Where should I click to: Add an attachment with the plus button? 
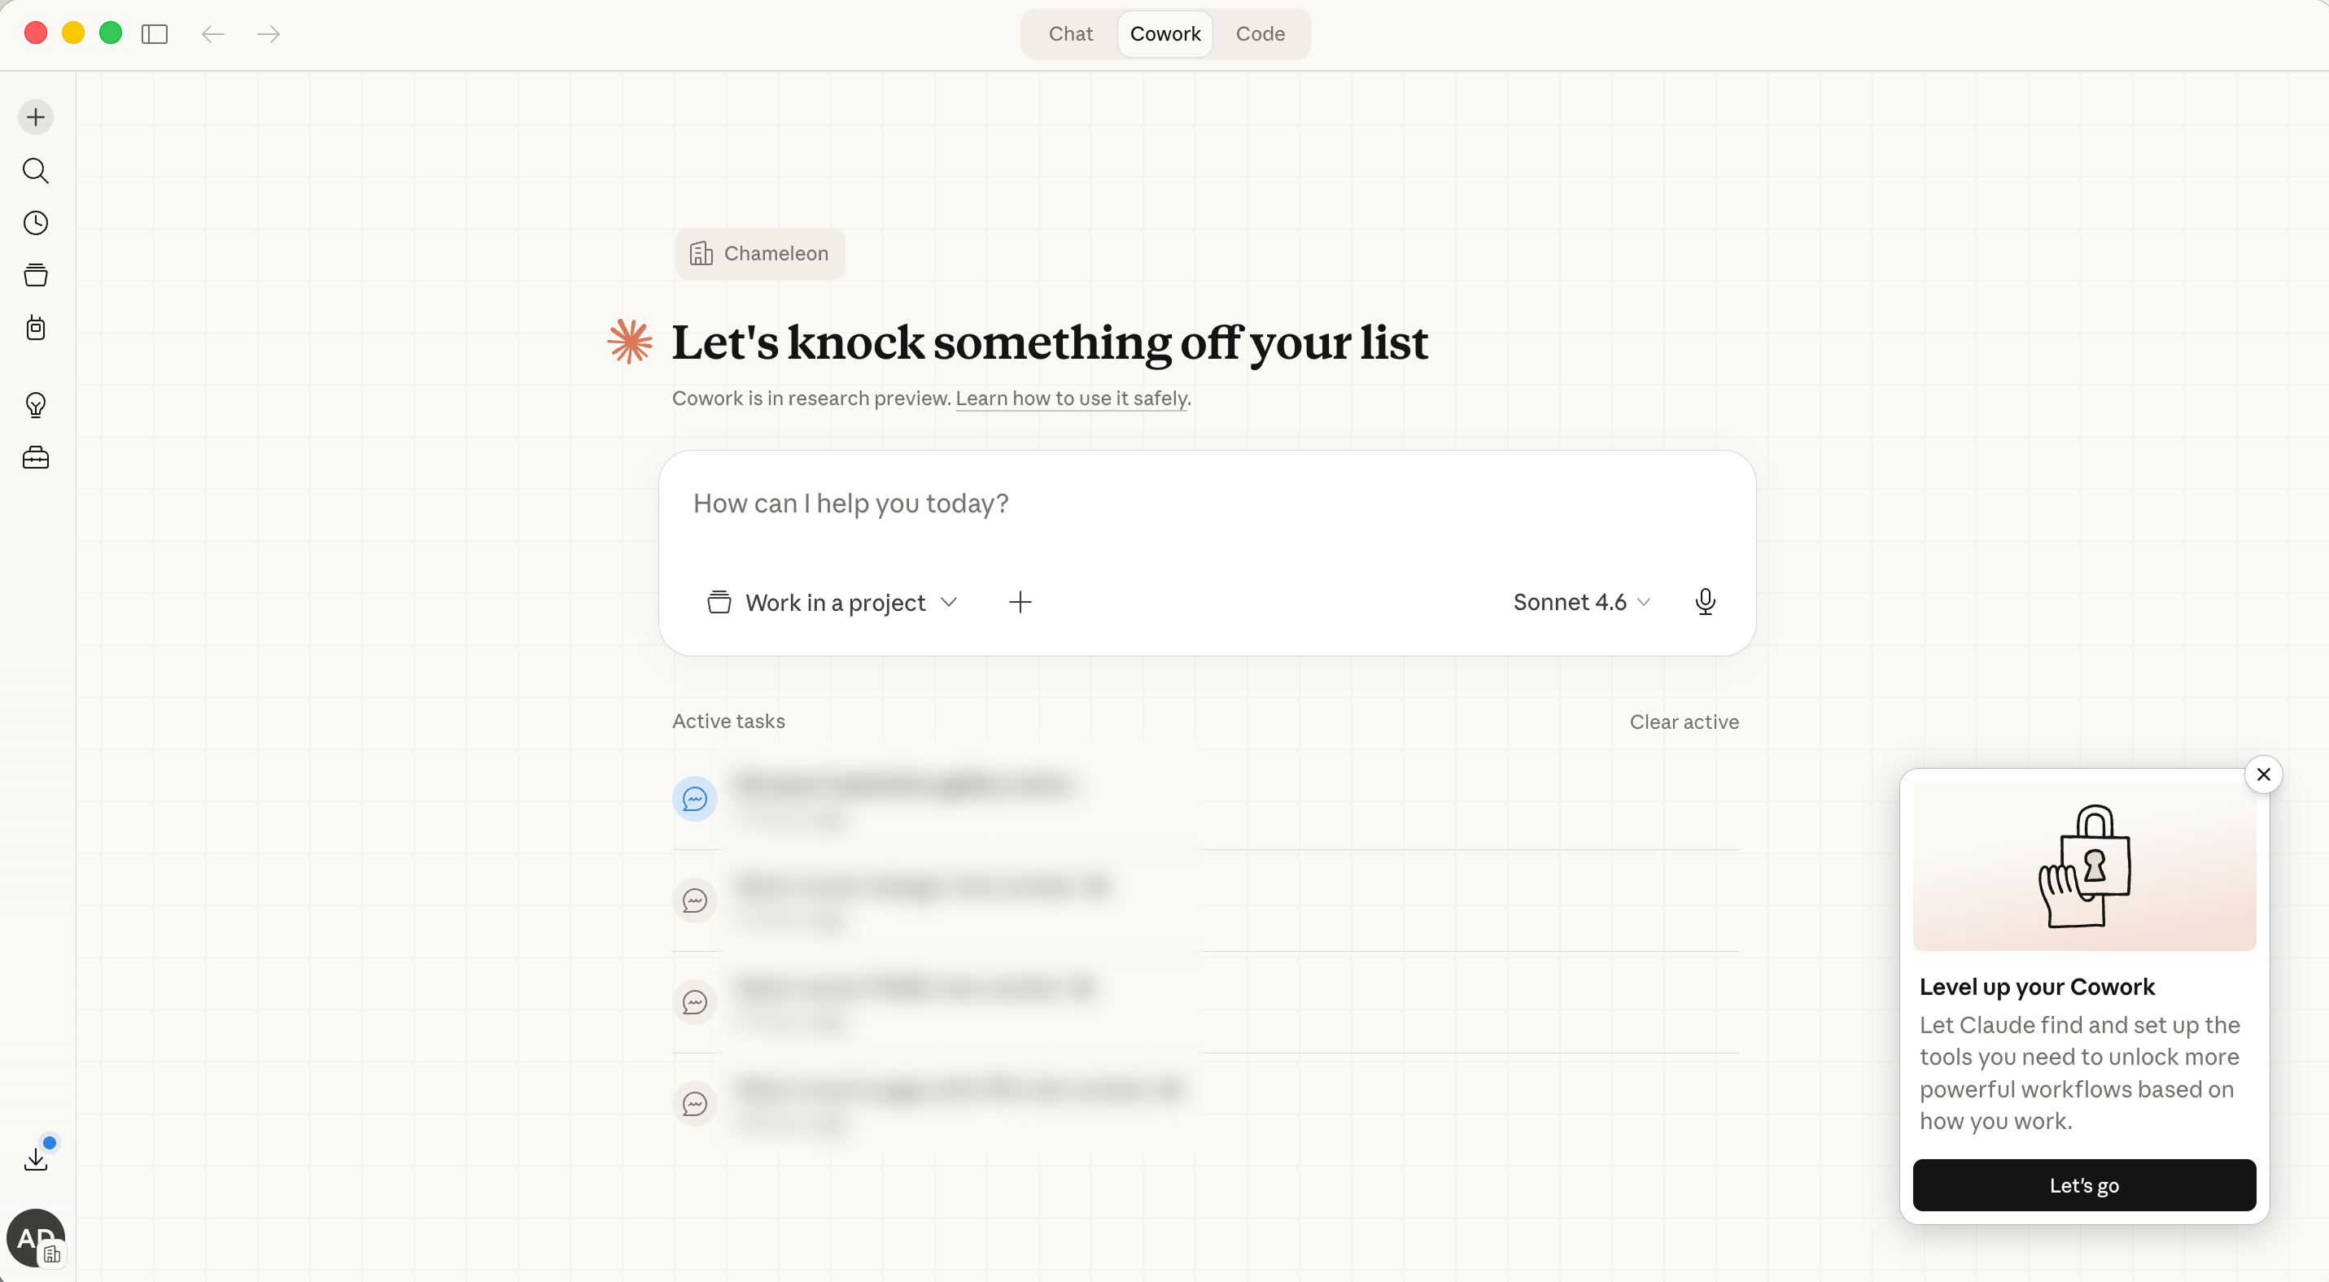coord(1020,602)
